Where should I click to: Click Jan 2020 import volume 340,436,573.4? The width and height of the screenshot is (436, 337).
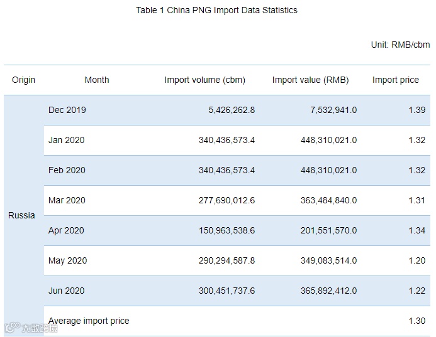[x=226, y=140]
